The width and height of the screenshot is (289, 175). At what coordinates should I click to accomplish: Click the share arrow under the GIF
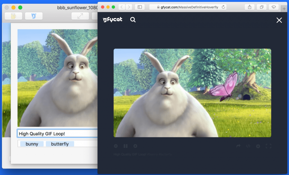click(x=238, y=146)
